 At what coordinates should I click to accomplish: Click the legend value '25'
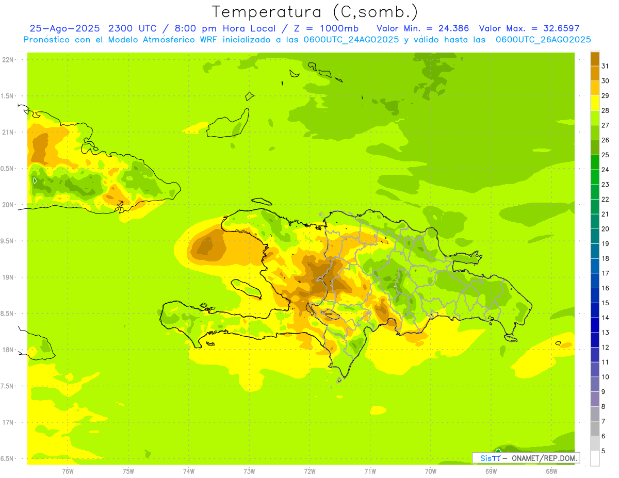(x=605, y=155)
